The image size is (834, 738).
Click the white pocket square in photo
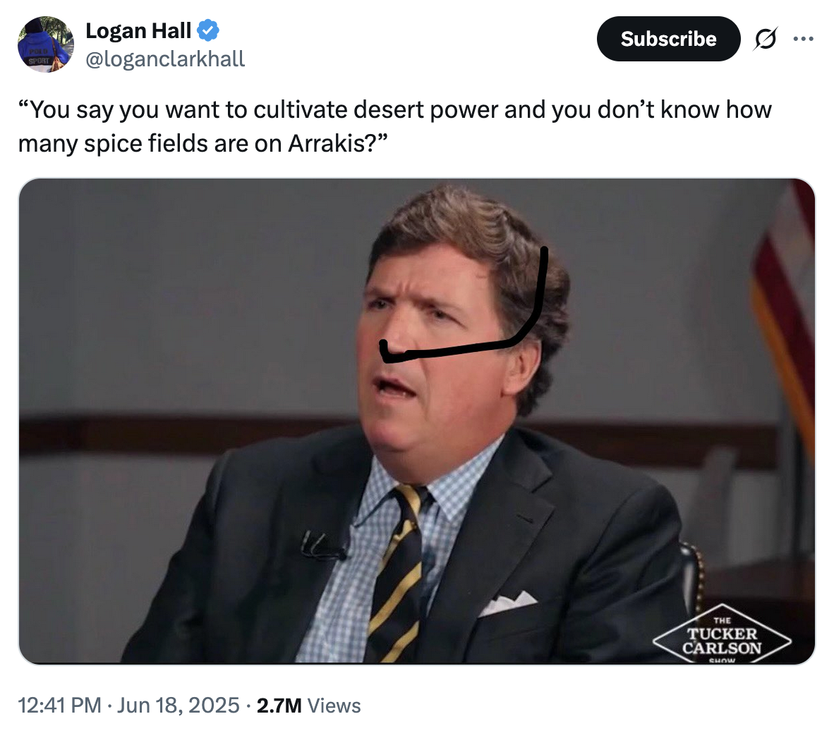[x=507, y=603]
